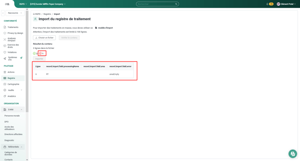Click green valid lines count icon
The height and width of the screenshot is (161, 300).
point(34,53)
